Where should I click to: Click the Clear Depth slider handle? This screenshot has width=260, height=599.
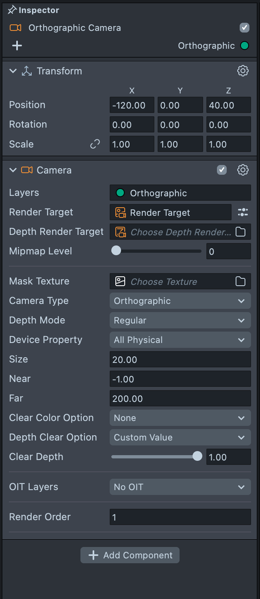coord(197,456)
